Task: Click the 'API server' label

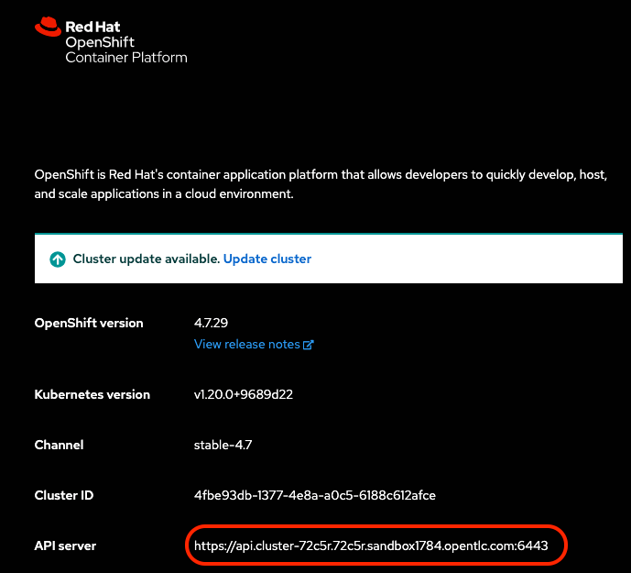Action: [x=65, y=546]
